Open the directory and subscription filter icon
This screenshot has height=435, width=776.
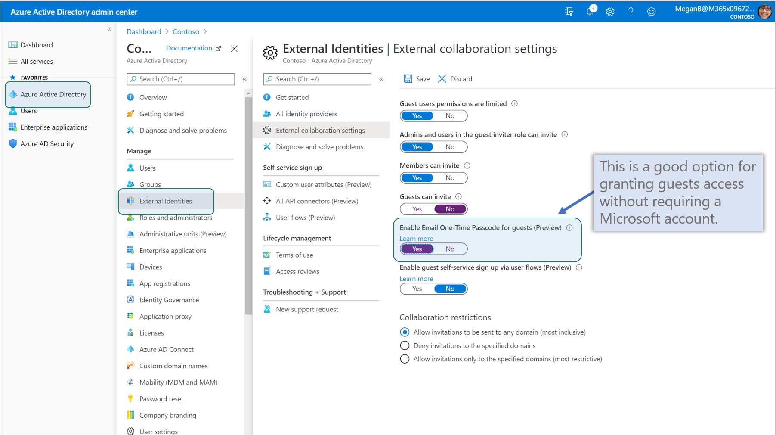(569, 12)
